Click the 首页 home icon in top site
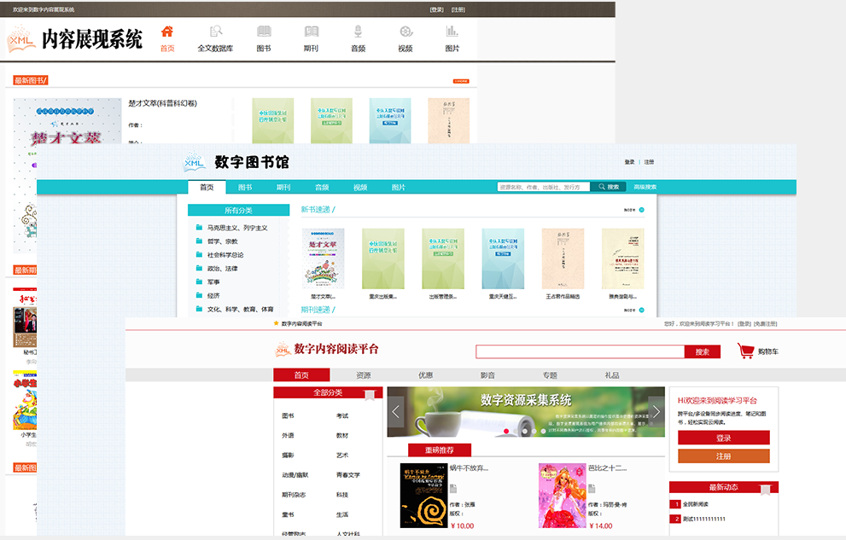This screenshot has height=540, width=846. [x=167, y=32]
